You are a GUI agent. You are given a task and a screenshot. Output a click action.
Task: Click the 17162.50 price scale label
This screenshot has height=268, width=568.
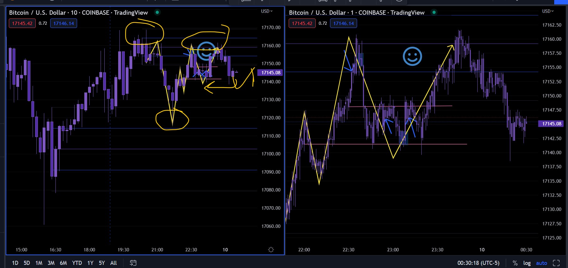click(552, 25)
